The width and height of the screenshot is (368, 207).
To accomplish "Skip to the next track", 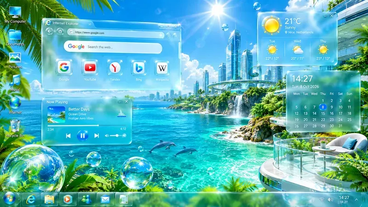I will click(x=97, y=136).
